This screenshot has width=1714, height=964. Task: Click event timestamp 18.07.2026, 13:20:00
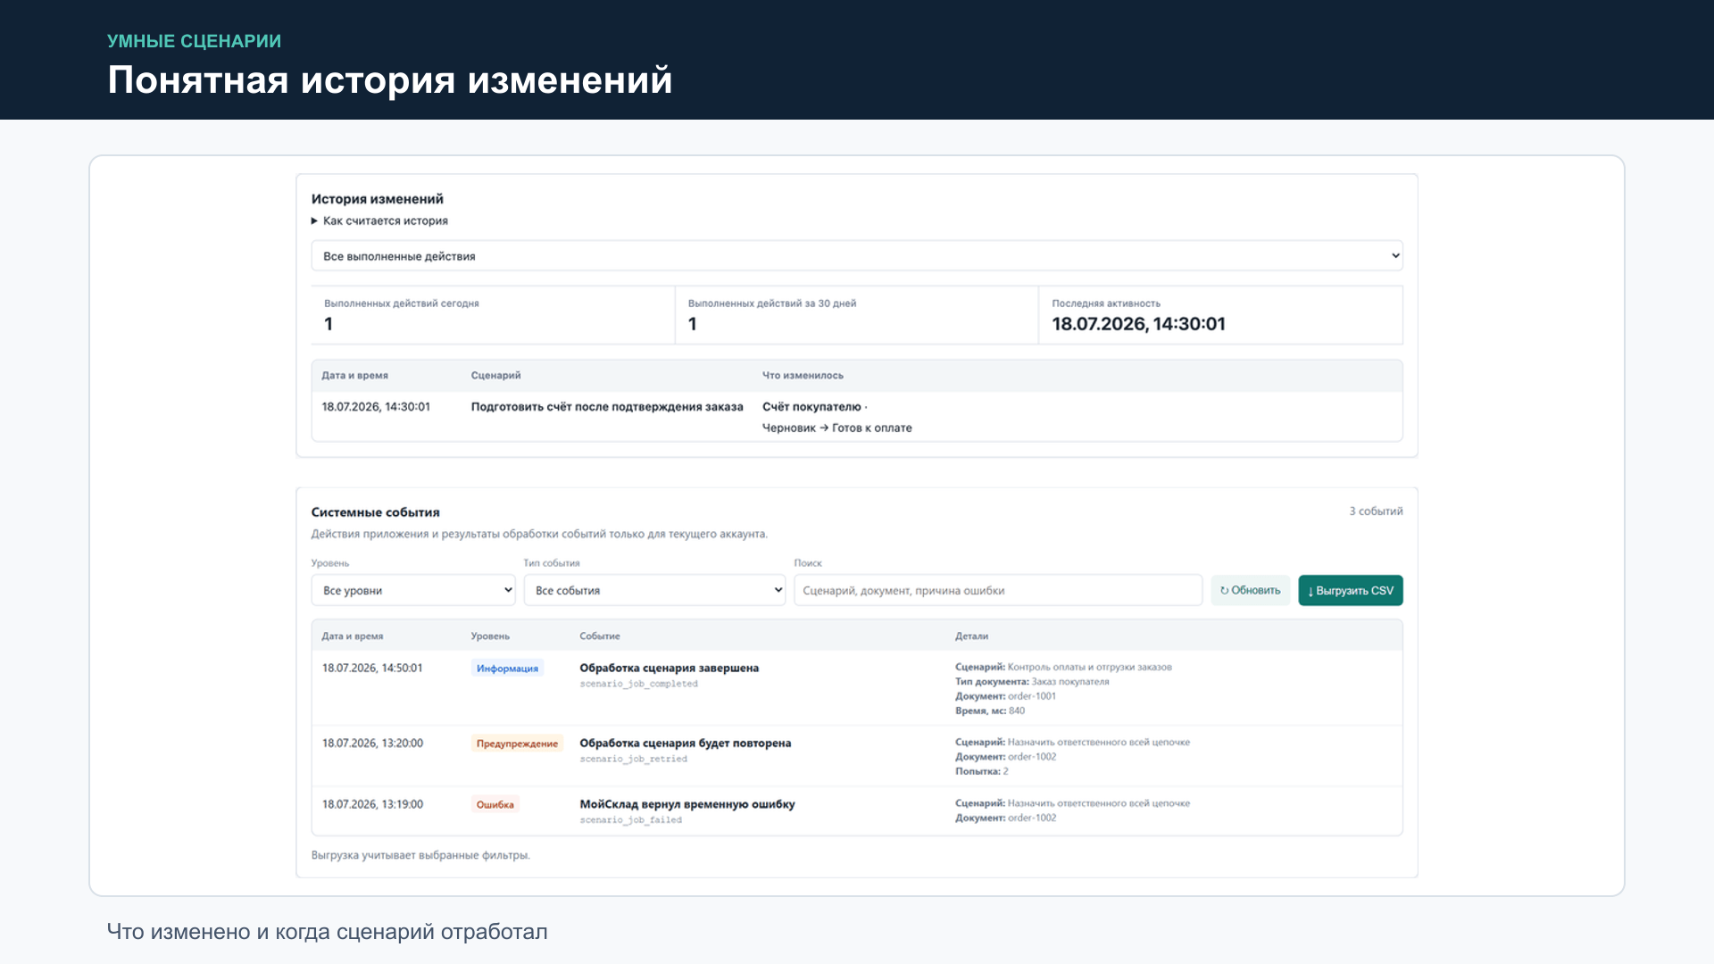pyautogui.click(x=372, y=743)
